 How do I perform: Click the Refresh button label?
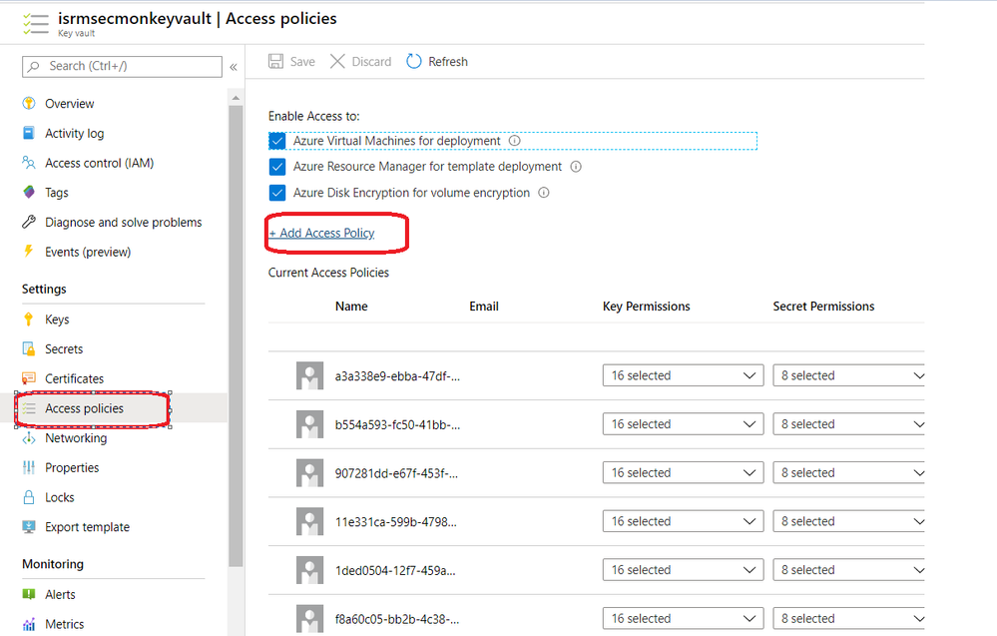[x=448, y=62]
